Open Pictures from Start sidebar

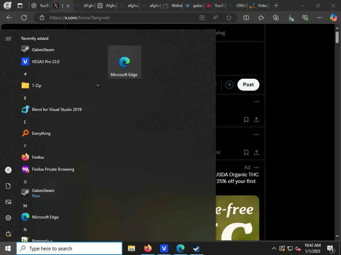(8, 202)
